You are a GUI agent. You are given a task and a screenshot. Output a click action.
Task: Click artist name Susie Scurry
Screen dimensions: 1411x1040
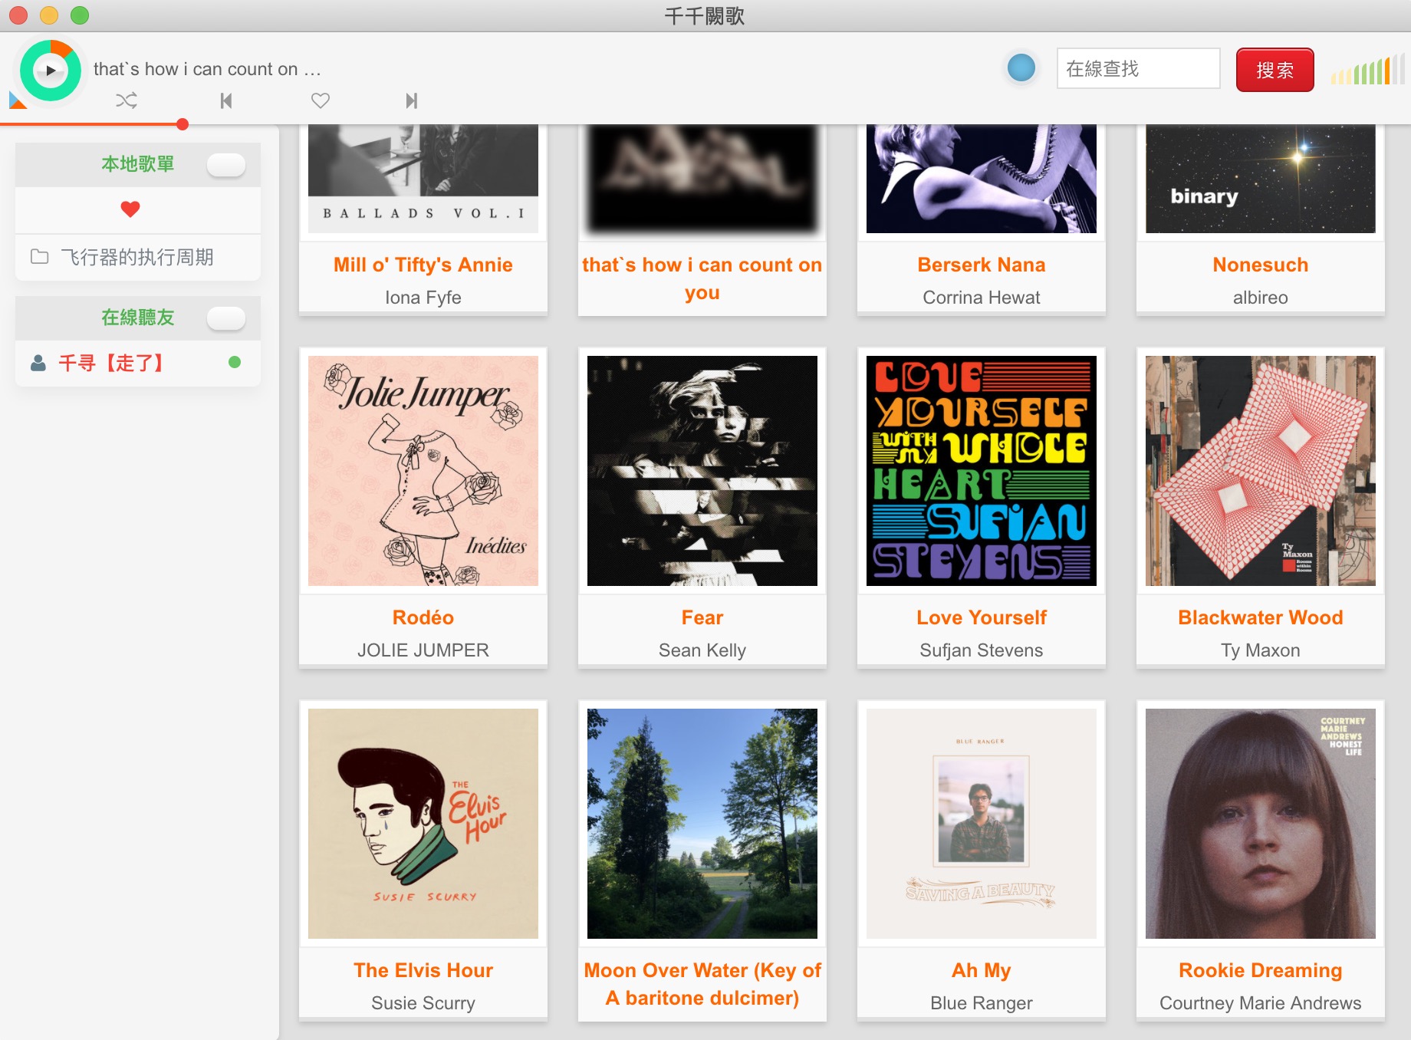[423, 1003]
